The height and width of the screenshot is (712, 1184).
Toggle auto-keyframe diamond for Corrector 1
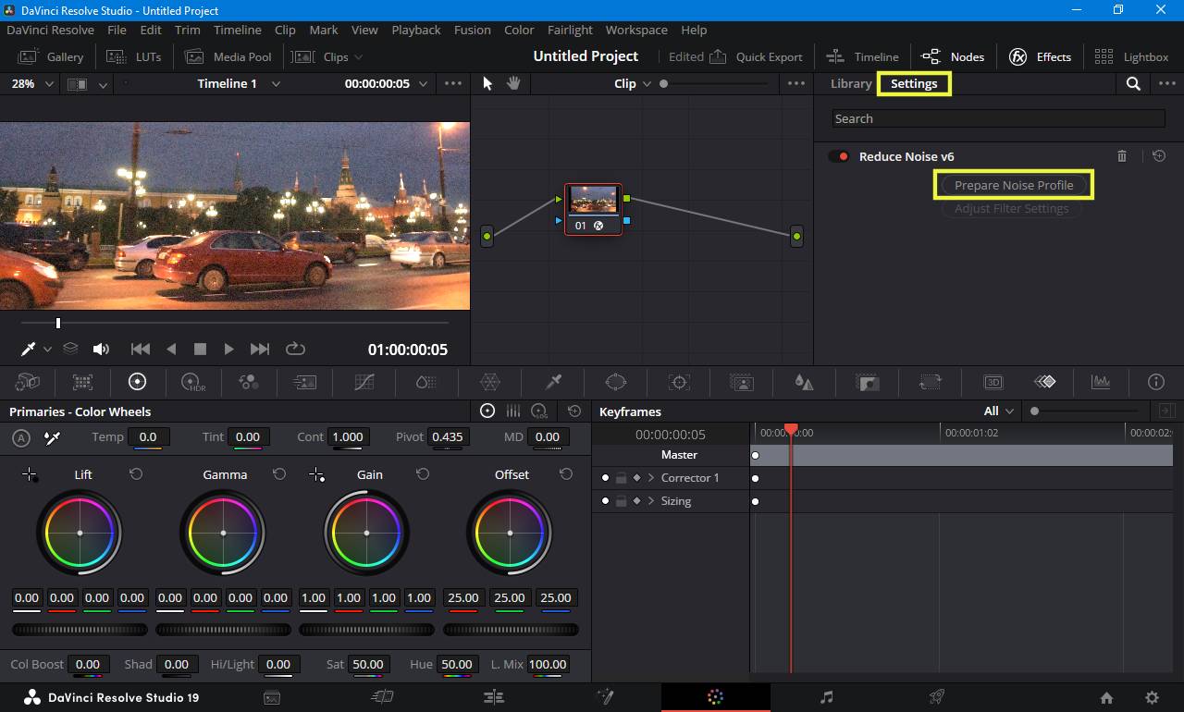point(636,478)
